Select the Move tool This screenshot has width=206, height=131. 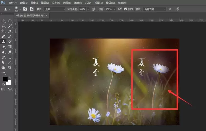pos(3,21)
